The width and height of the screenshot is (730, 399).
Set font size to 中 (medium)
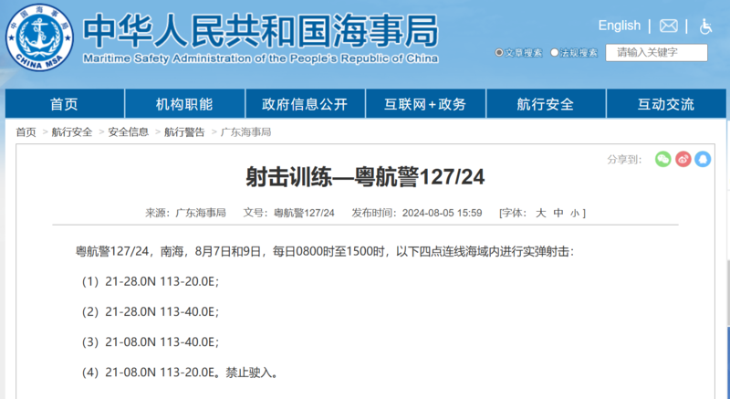pos(558,213)
